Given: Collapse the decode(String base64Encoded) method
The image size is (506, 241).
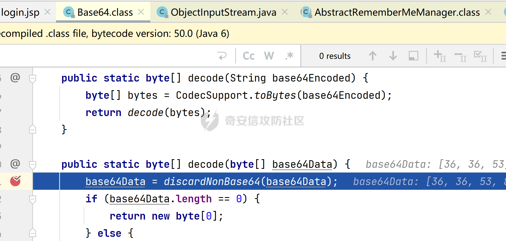Looking at the screenshot, I should click(x=32, y=78).
